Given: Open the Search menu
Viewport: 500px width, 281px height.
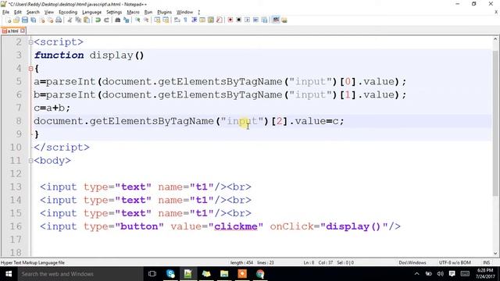Looking at the screenshot, I should coord(33,12).
